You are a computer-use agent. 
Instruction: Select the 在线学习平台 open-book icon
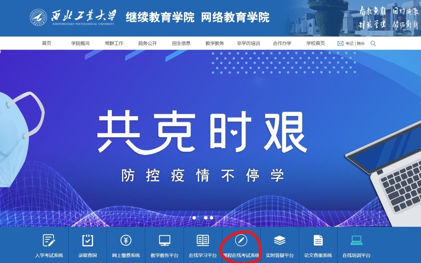tap(203, 239)
